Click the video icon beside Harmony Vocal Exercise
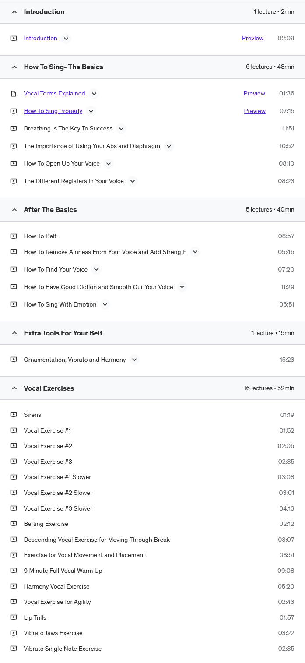The width and height of the screenshot is (305, 663). 14,586
